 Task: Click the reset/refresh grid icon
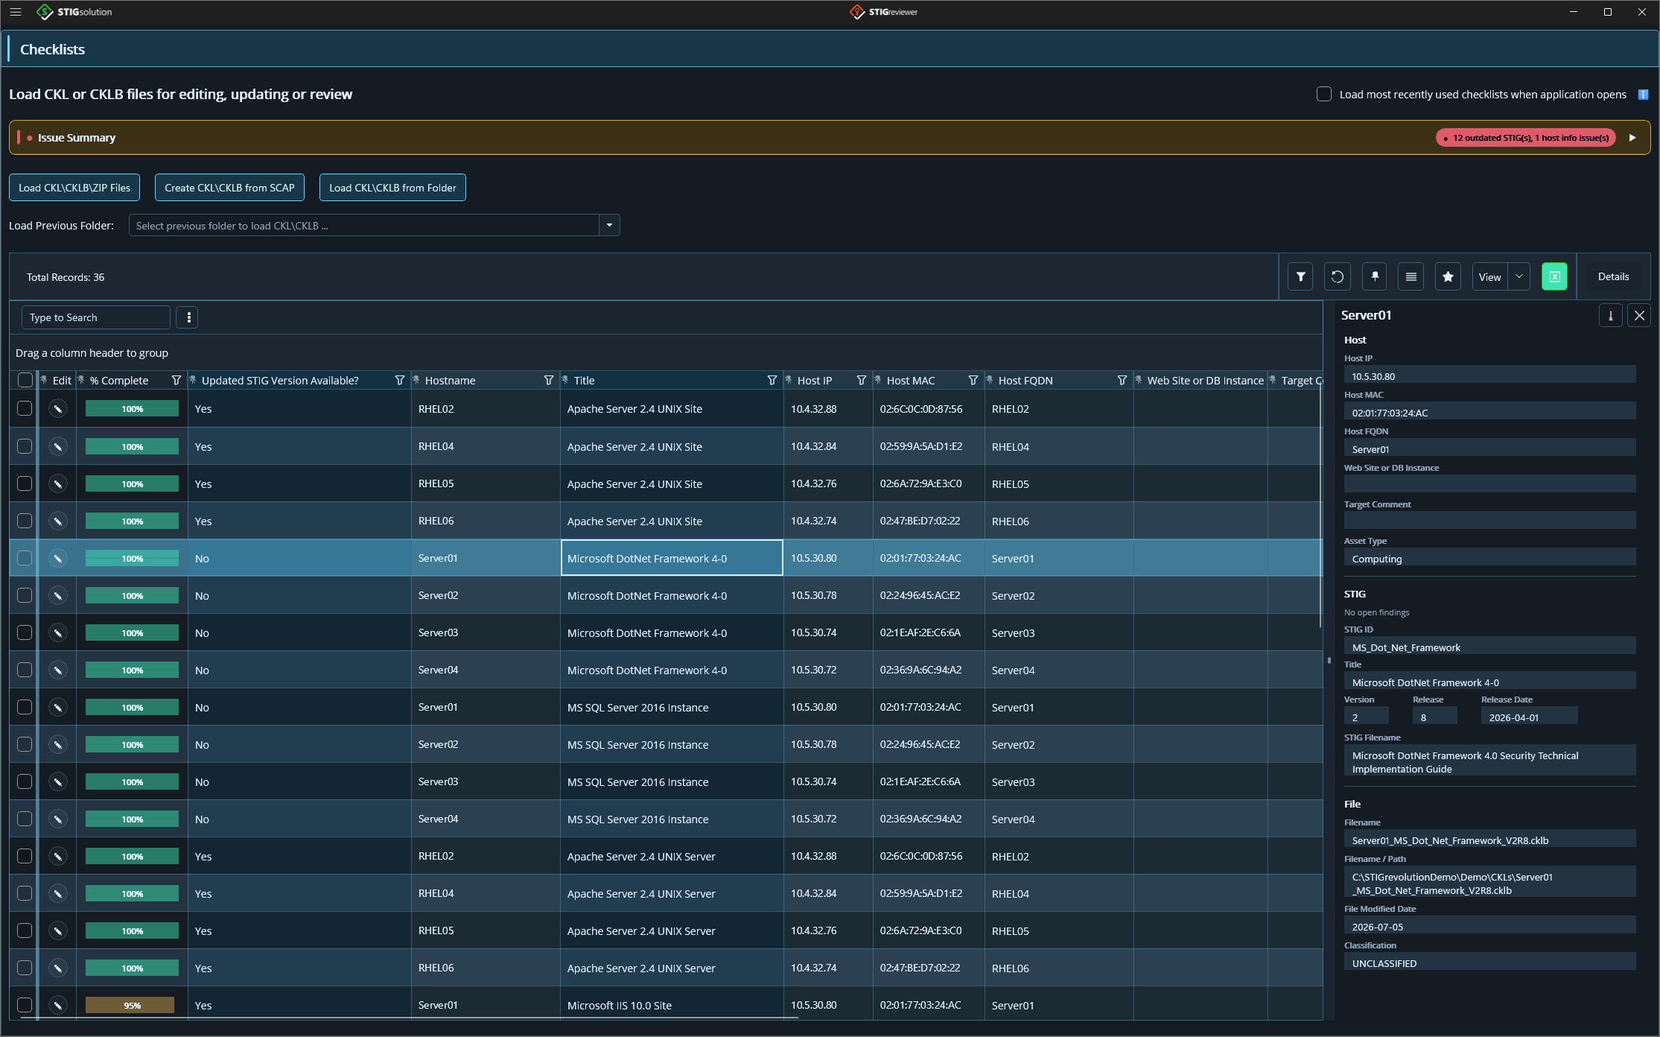coord(1338,276)
